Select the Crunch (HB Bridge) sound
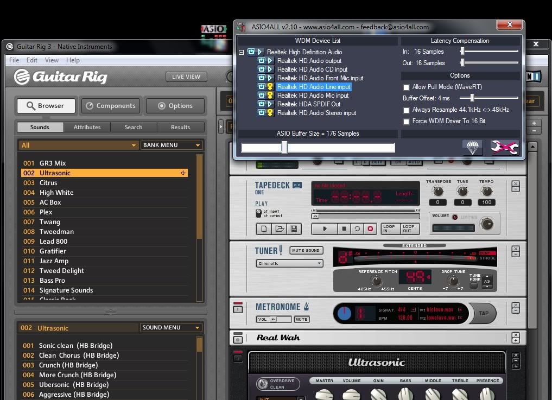 click(x=105, y=365)
